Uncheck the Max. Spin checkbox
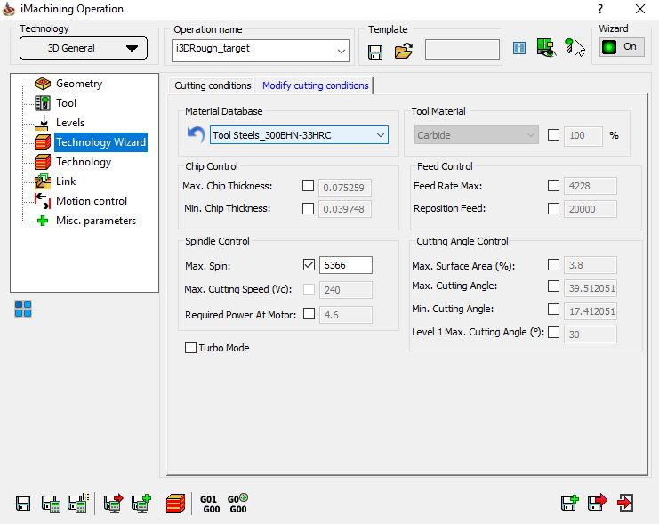Viewport: 659px width, 524px height. (x=309, y=265)
